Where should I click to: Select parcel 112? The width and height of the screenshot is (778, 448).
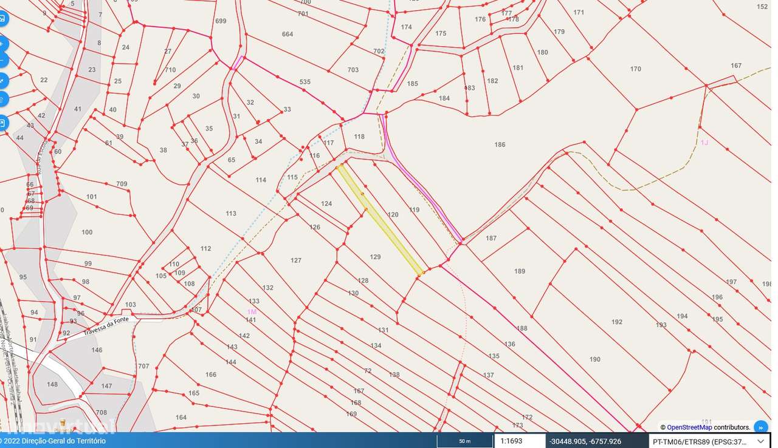point(205,248)
